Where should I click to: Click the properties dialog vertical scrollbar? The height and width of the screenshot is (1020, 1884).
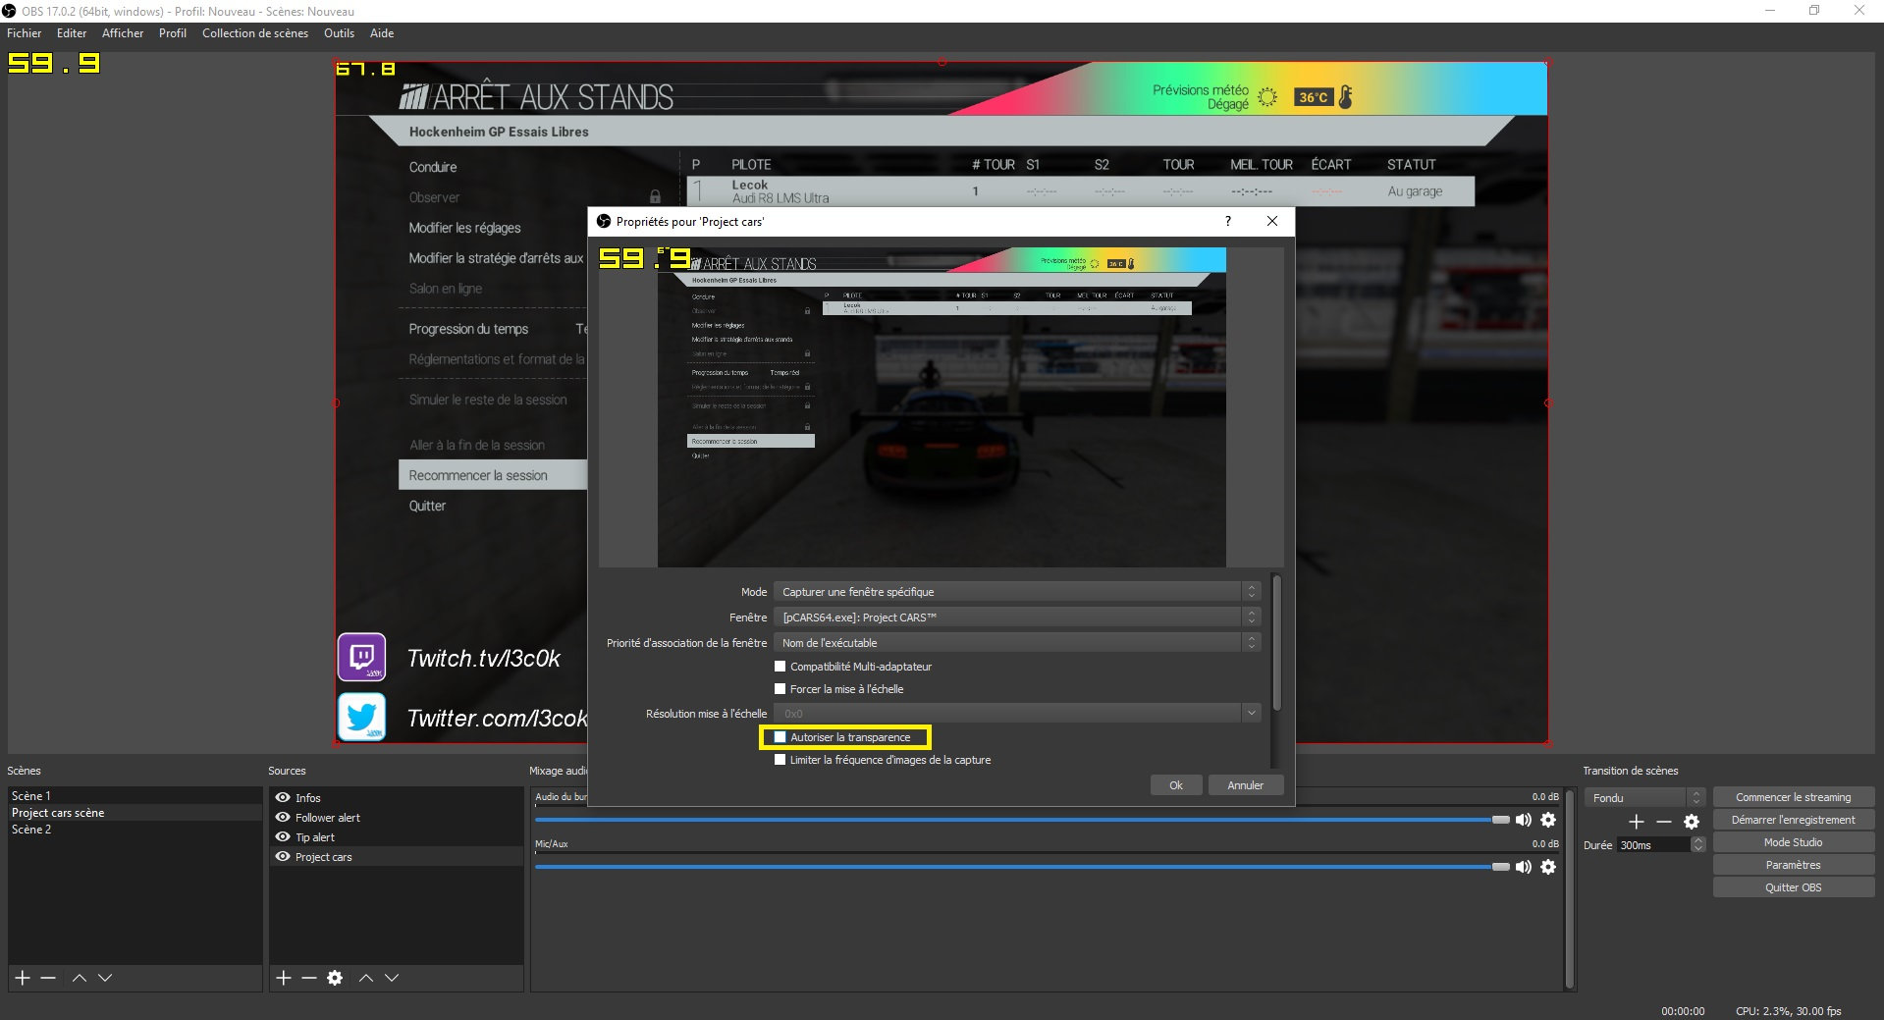pos(1276,642)
